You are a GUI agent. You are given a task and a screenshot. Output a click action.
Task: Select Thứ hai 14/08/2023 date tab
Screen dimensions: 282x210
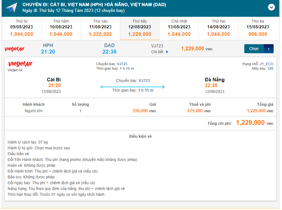coord(218,28)
